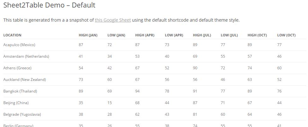Viewport: 308px width, 127px height.
Task: Click Bangkok's High (Apr) value 94
Action: 137,91
